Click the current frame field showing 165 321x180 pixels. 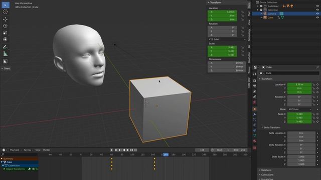[x=202, y=150]
